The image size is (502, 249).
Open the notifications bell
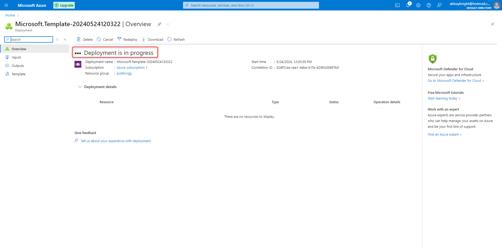(x=408, y=5)
